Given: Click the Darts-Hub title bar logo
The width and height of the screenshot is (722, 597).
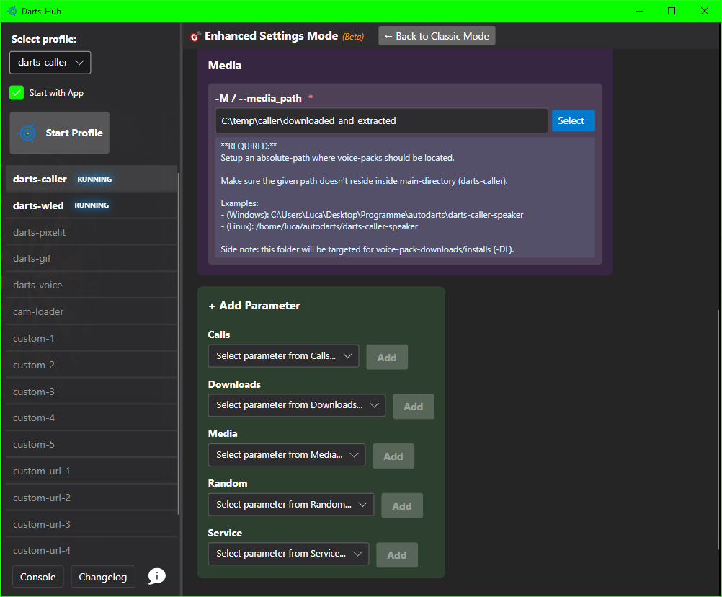Looking at the screenshot, I should 12,11.
